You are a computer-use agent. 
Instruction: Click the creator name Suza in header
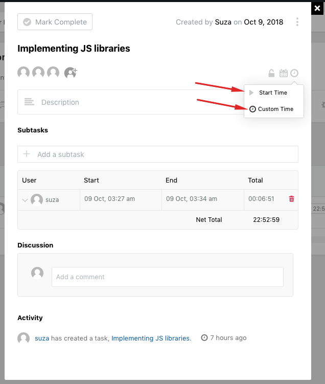(223, 22)
